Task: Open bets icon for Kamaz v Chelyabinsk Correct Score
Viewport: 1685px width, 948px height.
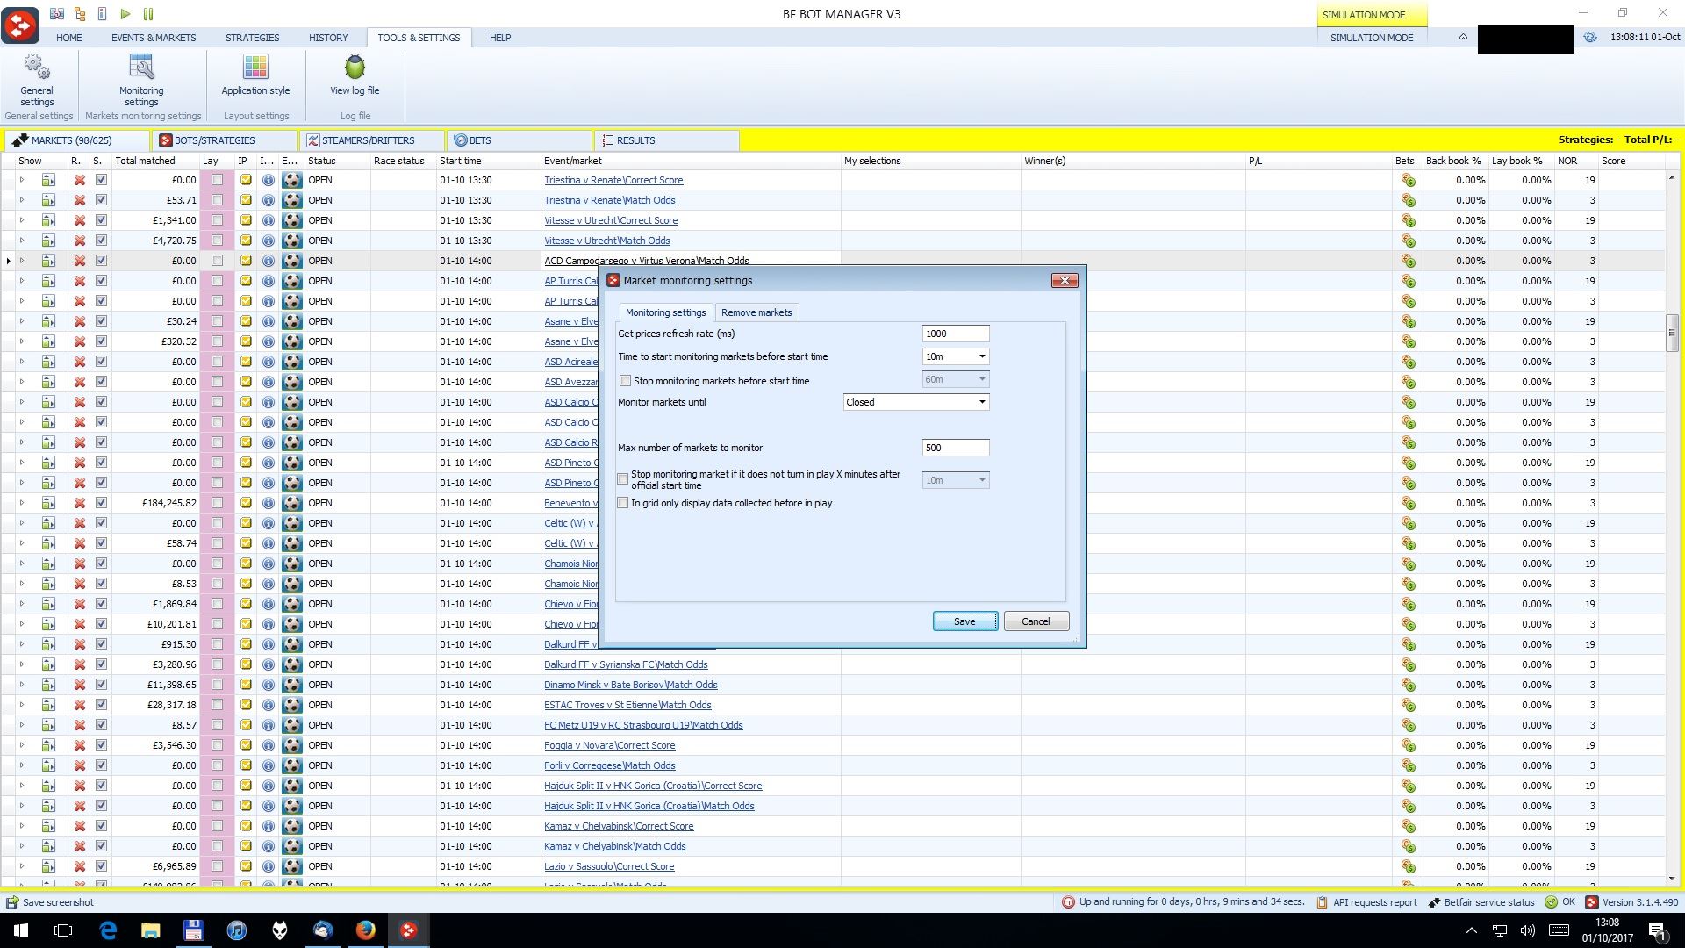Action: 1408,826
